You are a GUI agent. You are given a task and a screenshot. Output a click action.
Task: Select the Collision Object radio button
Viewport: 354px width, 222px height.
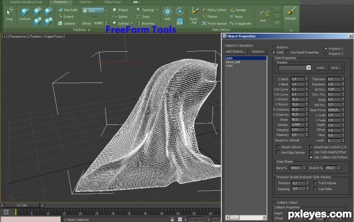(x=274, y=202)
